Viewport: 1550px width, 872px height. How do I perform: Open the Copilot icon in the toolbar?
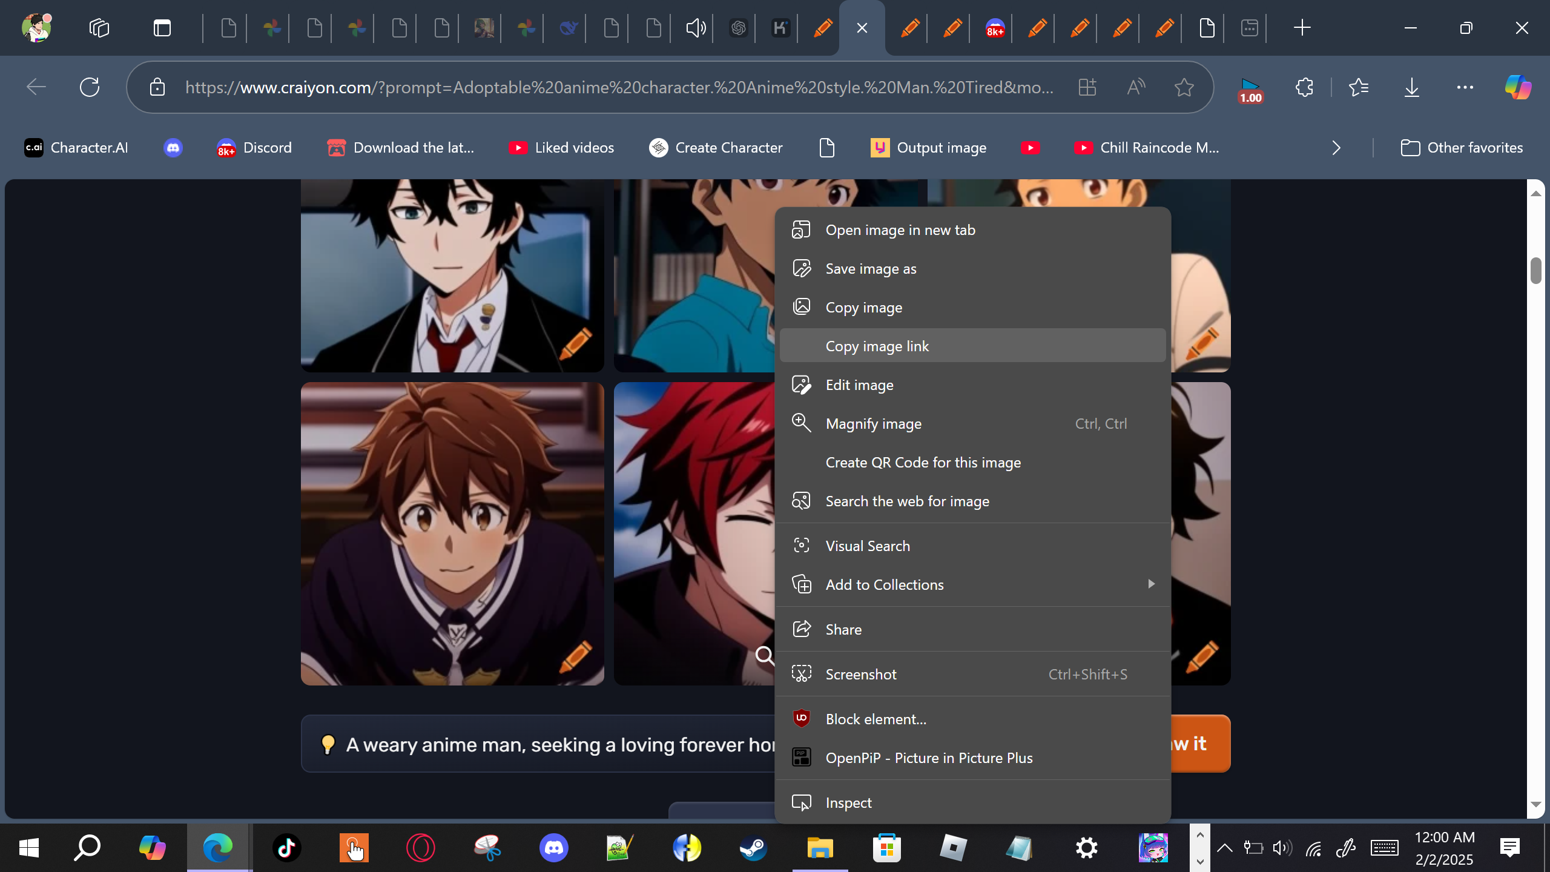1518,87
